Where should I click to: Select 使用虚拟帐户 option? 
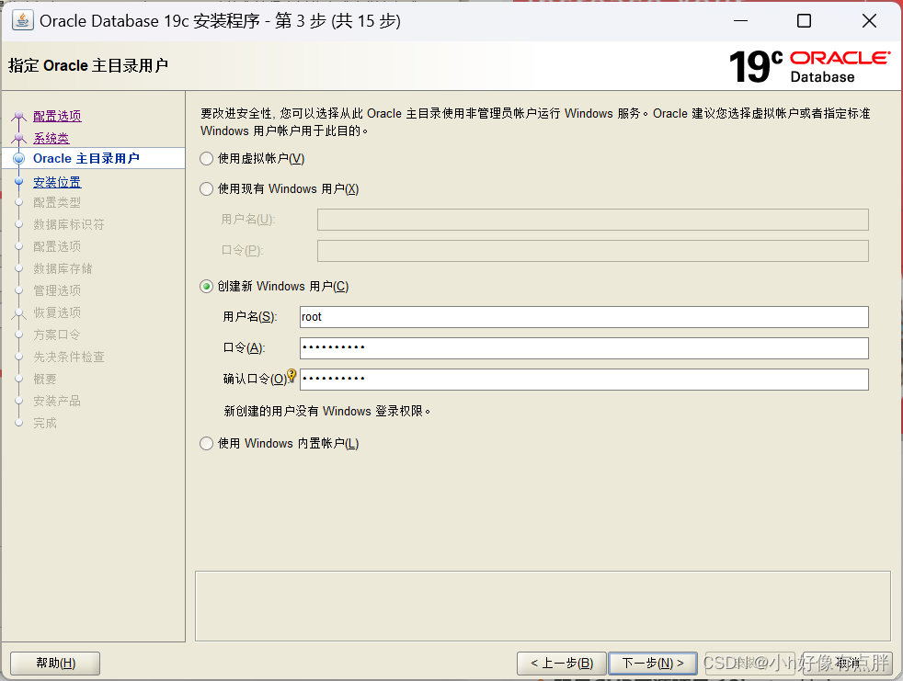(206, 157)
